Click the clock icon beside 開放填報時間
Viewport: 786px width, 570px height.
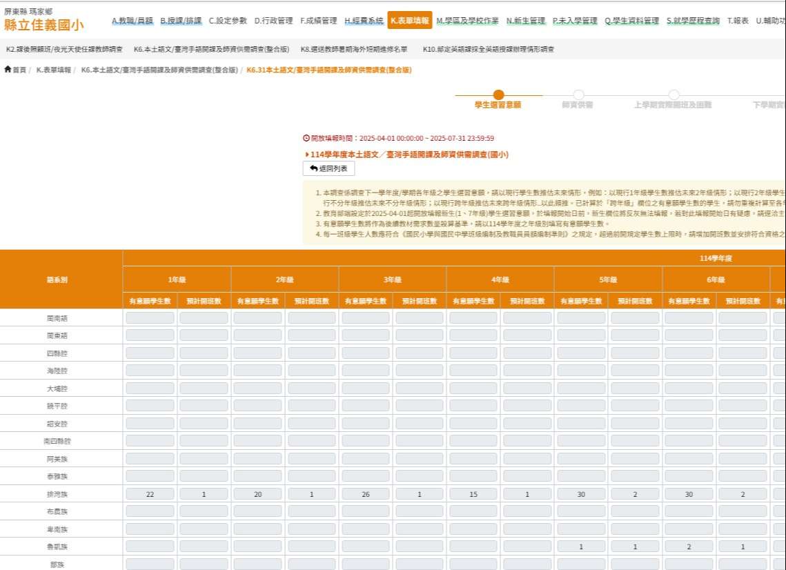click(x=306, y=138)
